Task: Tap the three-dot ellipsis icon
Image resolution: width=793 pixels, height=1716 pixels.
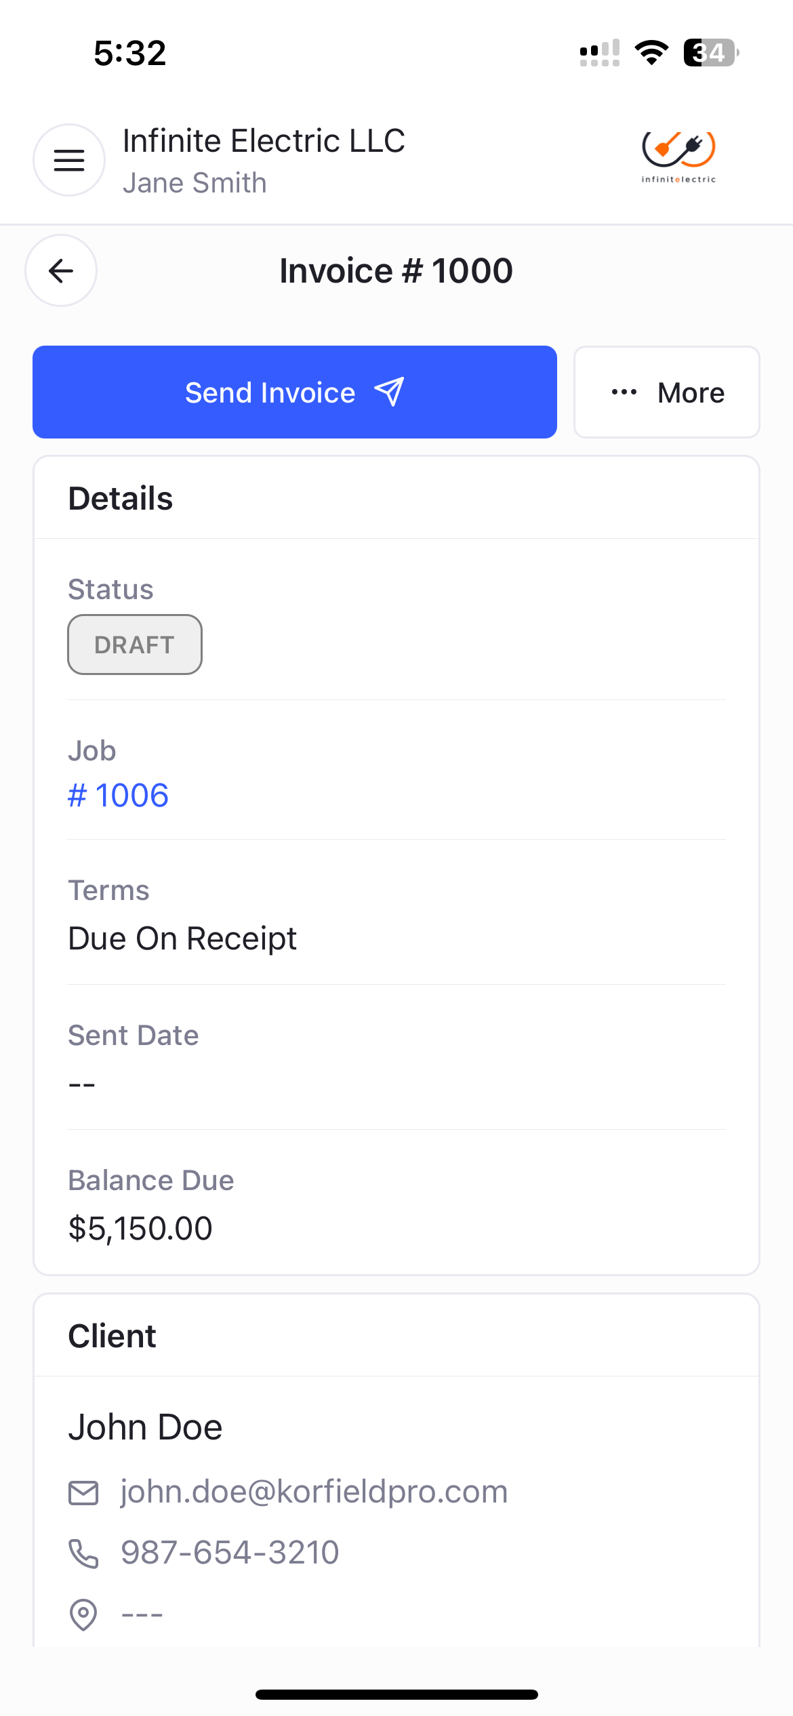Action: click(624, 392)
